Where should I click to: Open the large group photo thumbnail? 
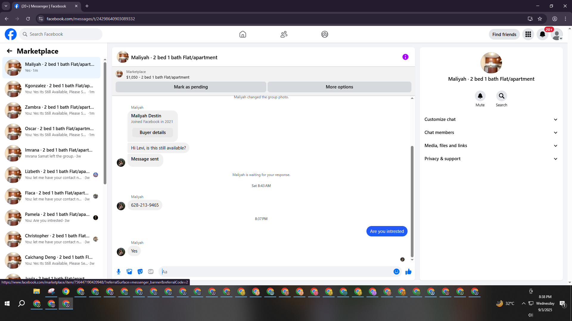491,63
